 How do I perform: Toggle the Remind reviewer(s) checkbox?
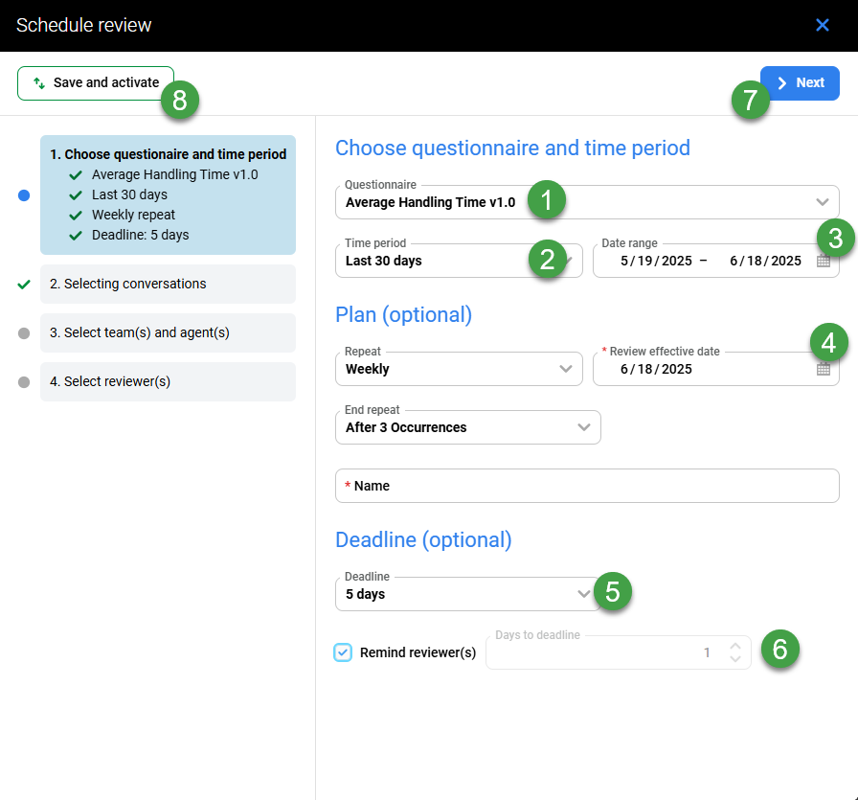click(343, 652)
